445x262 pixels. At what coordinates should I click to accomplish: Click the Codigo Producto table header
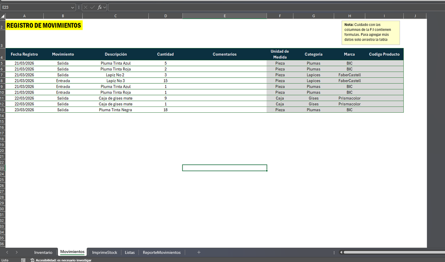coord(384,54)
